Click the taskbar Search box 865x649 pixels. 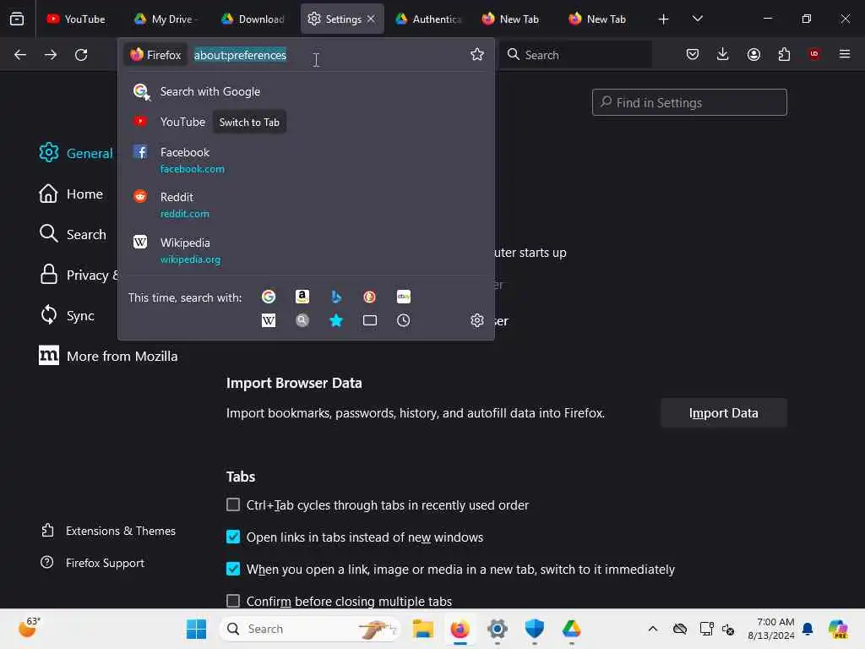[310, 629]
